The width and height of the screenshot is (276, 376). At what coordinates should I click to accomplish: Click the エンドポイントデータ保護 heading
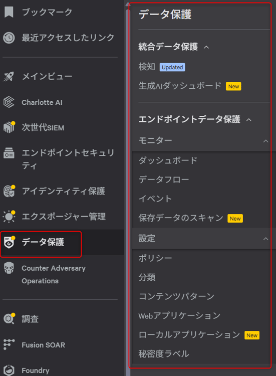[x=189, y=119]
